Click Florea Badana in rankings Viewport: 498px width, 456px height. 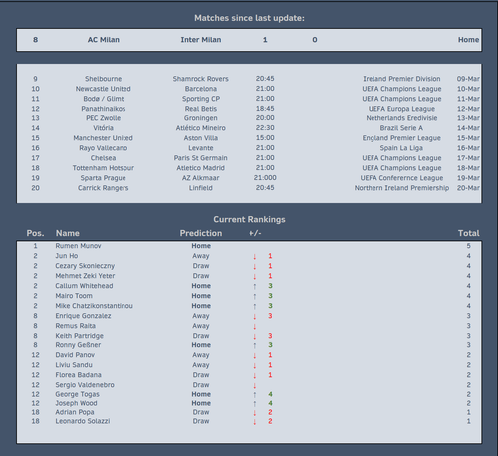pyautogui.click(x=78, y=375)
